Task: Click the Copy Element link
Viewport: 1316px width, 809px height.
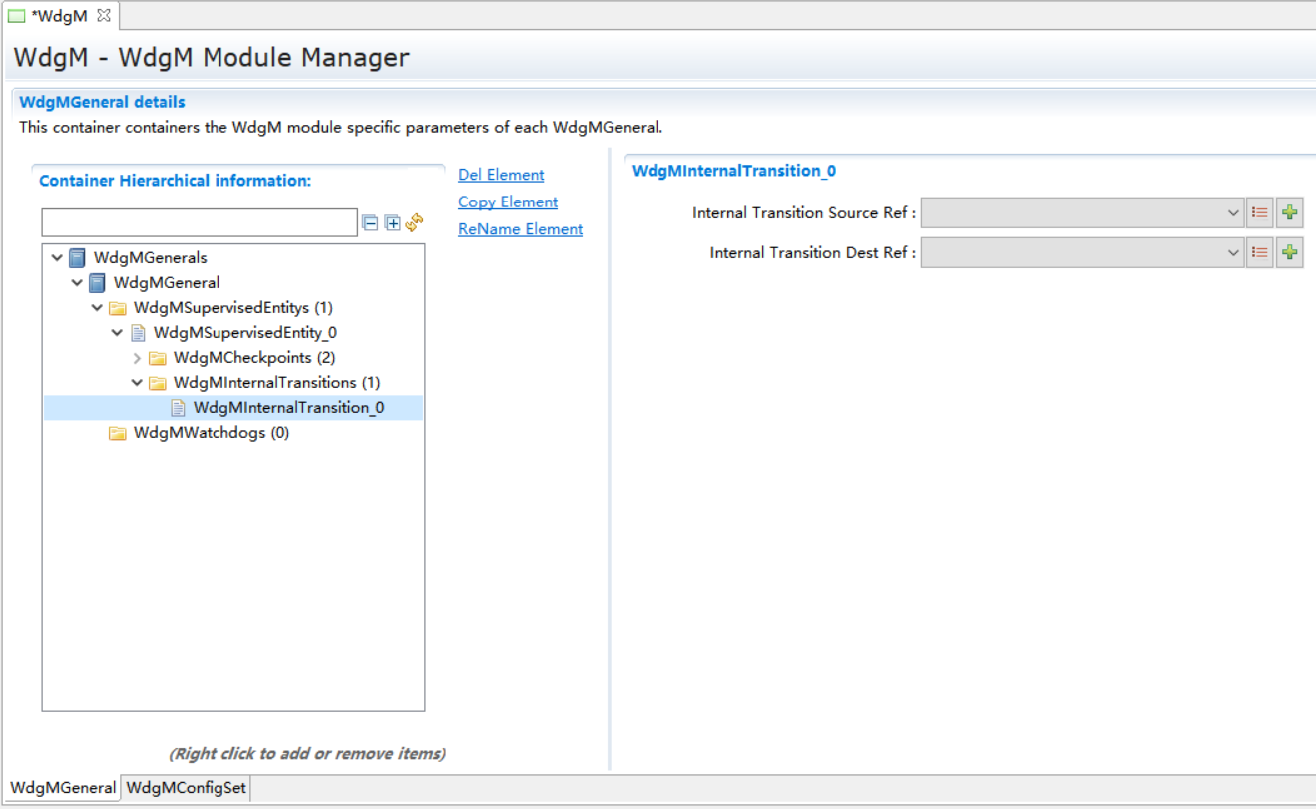Action: pos(507,202)
